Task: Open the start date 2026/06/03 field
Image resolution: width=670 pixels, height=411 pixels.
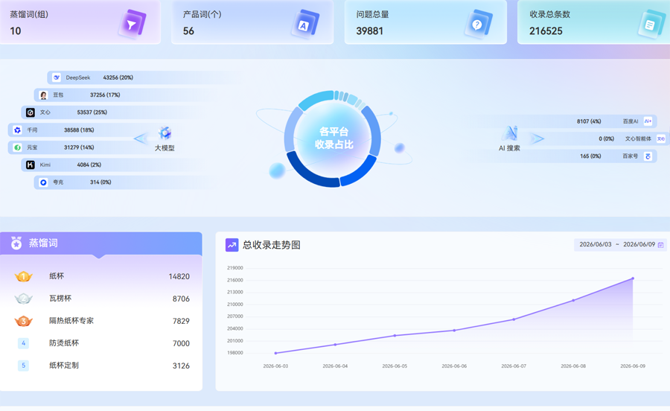Action: click(x=596, y=244)
